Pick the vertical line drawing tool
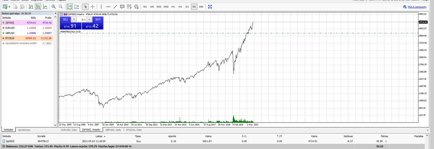The height and width of the screenshot is (149, 434). (x=101, y=7)
